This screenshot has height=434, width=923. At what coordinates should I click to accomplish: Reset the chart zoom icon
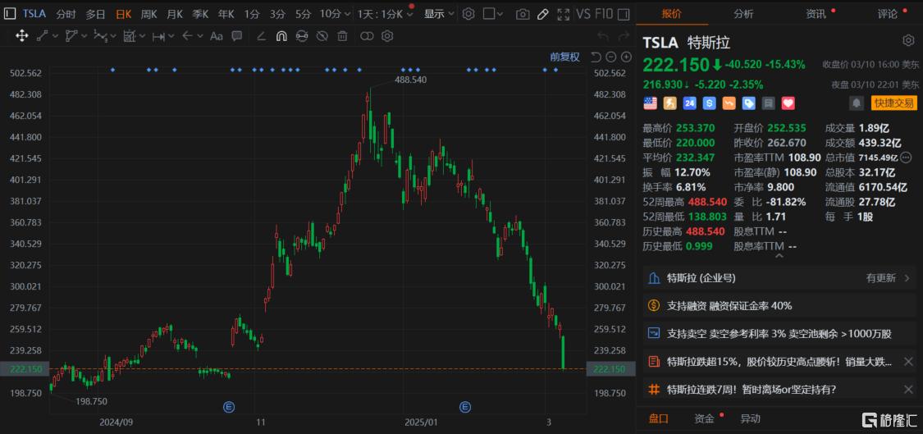click(x=596, y=57)
